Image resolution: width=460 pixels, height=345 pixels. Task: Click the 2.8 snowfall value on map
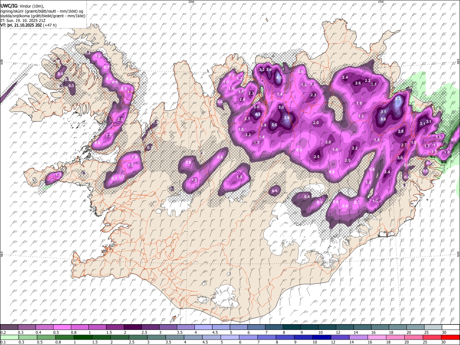click(x=401, y=132)
